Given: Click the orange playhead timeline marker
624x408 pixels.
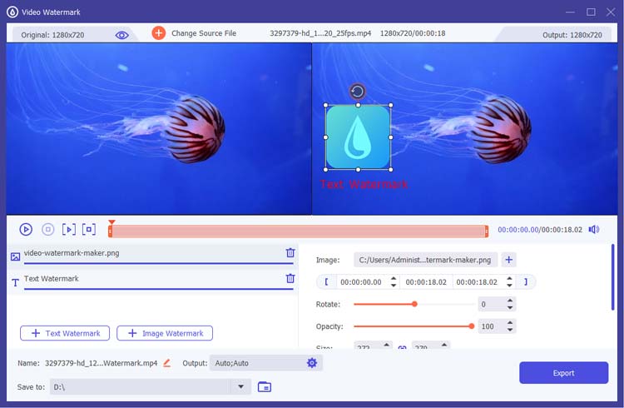Looking at the screenshot, I should pyautogui.click(x=111, y=222).
